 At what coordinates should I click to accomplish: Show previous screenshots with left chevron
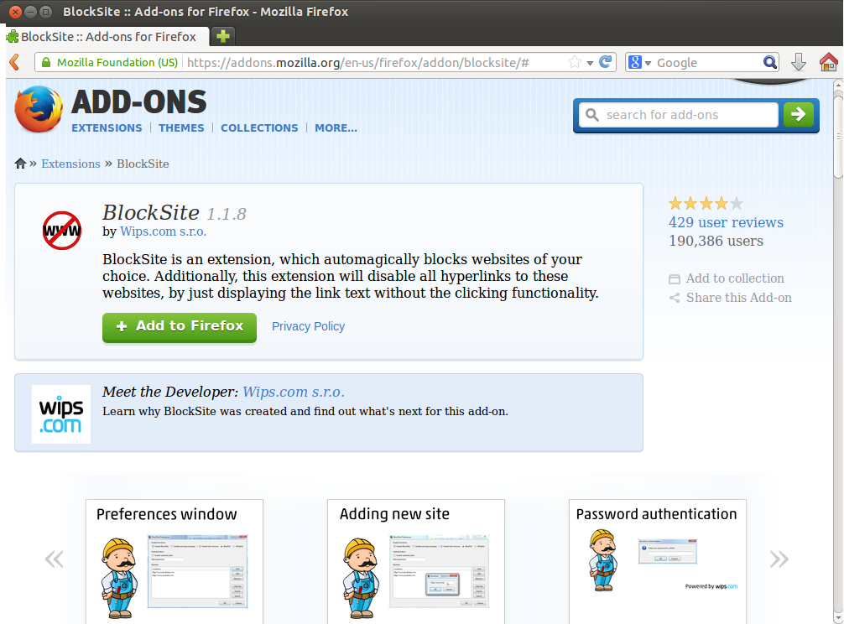click(54, 559)
